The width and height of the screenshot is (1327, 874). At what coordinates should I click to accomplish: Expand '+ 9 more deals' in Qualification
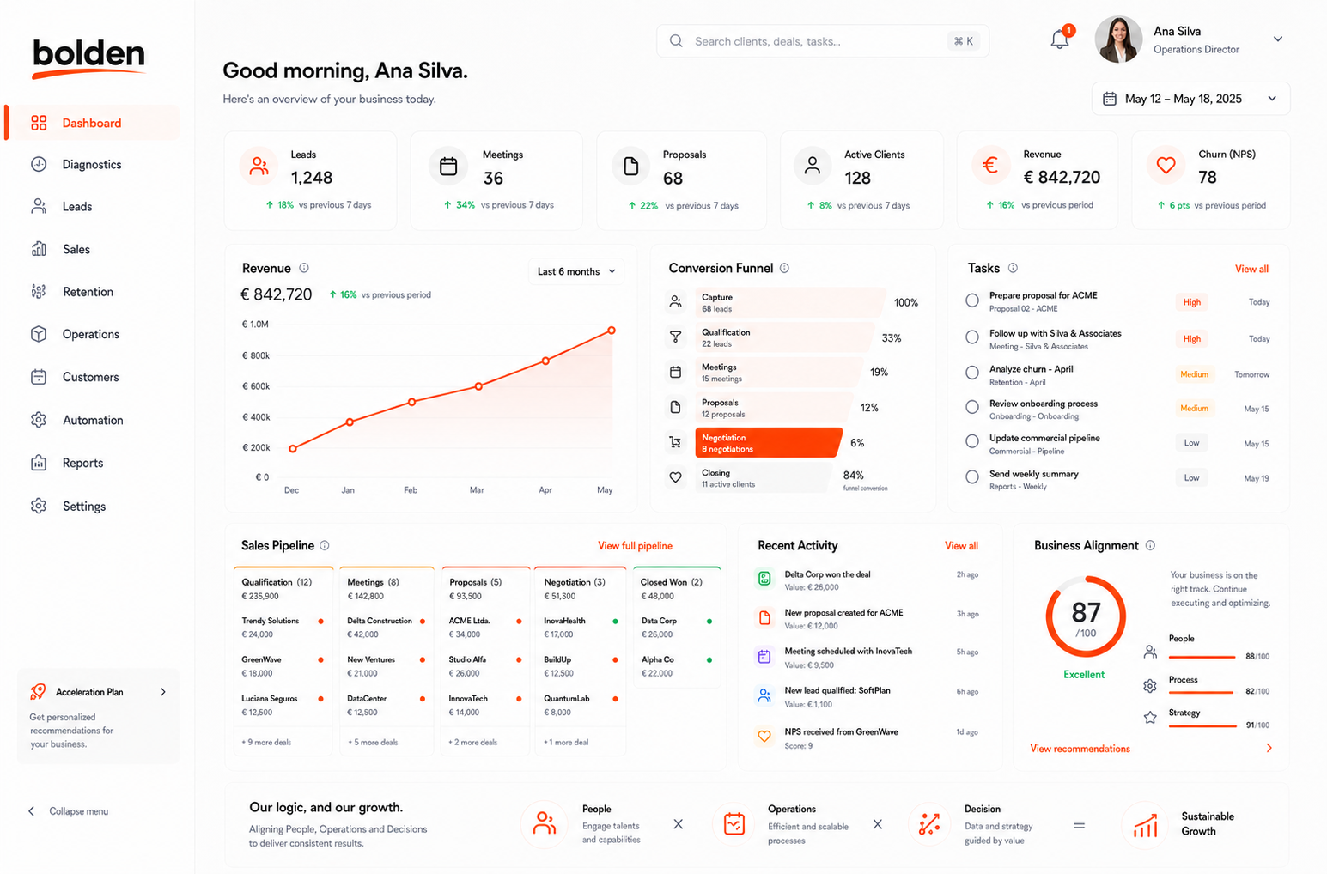pos(266,742)
